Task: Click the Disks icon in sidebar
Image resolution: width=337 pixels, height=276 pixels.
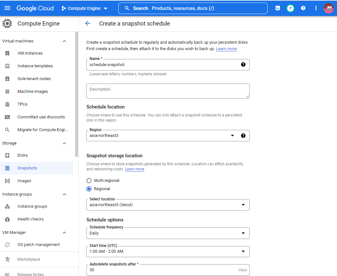Action: click(7, 155)
